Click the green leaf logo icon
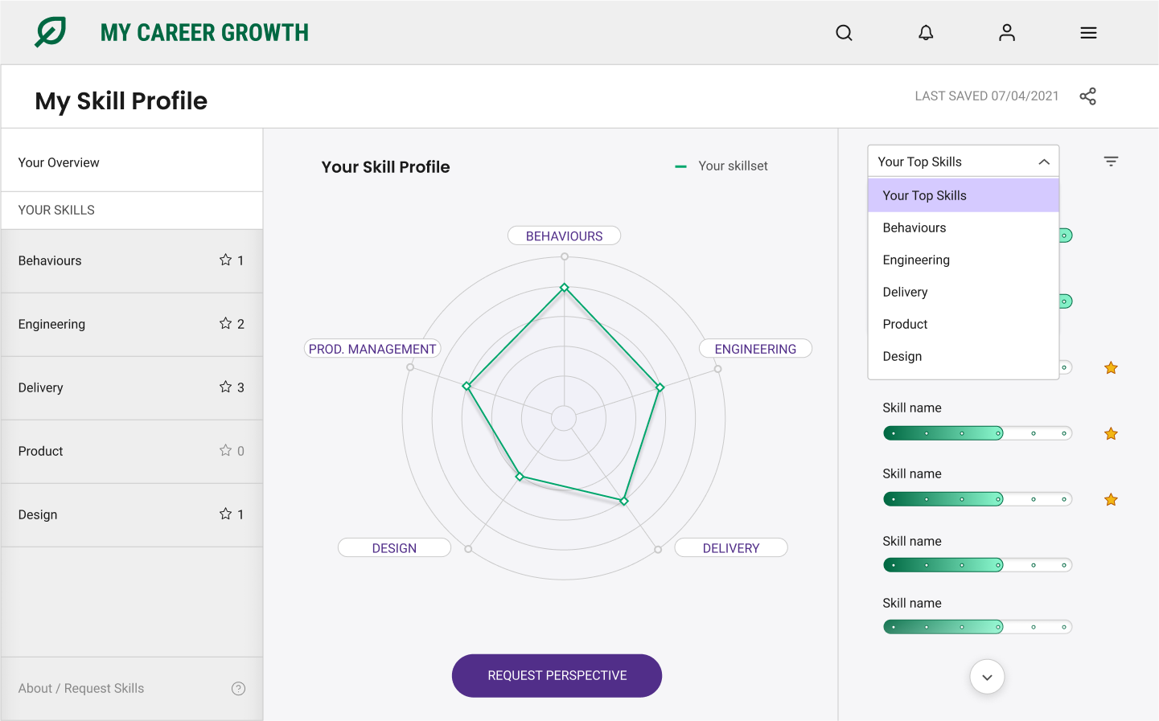 [50, 32]
